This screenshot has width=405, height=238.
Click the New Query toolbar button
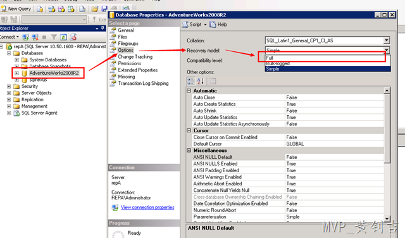pos(16,9)
